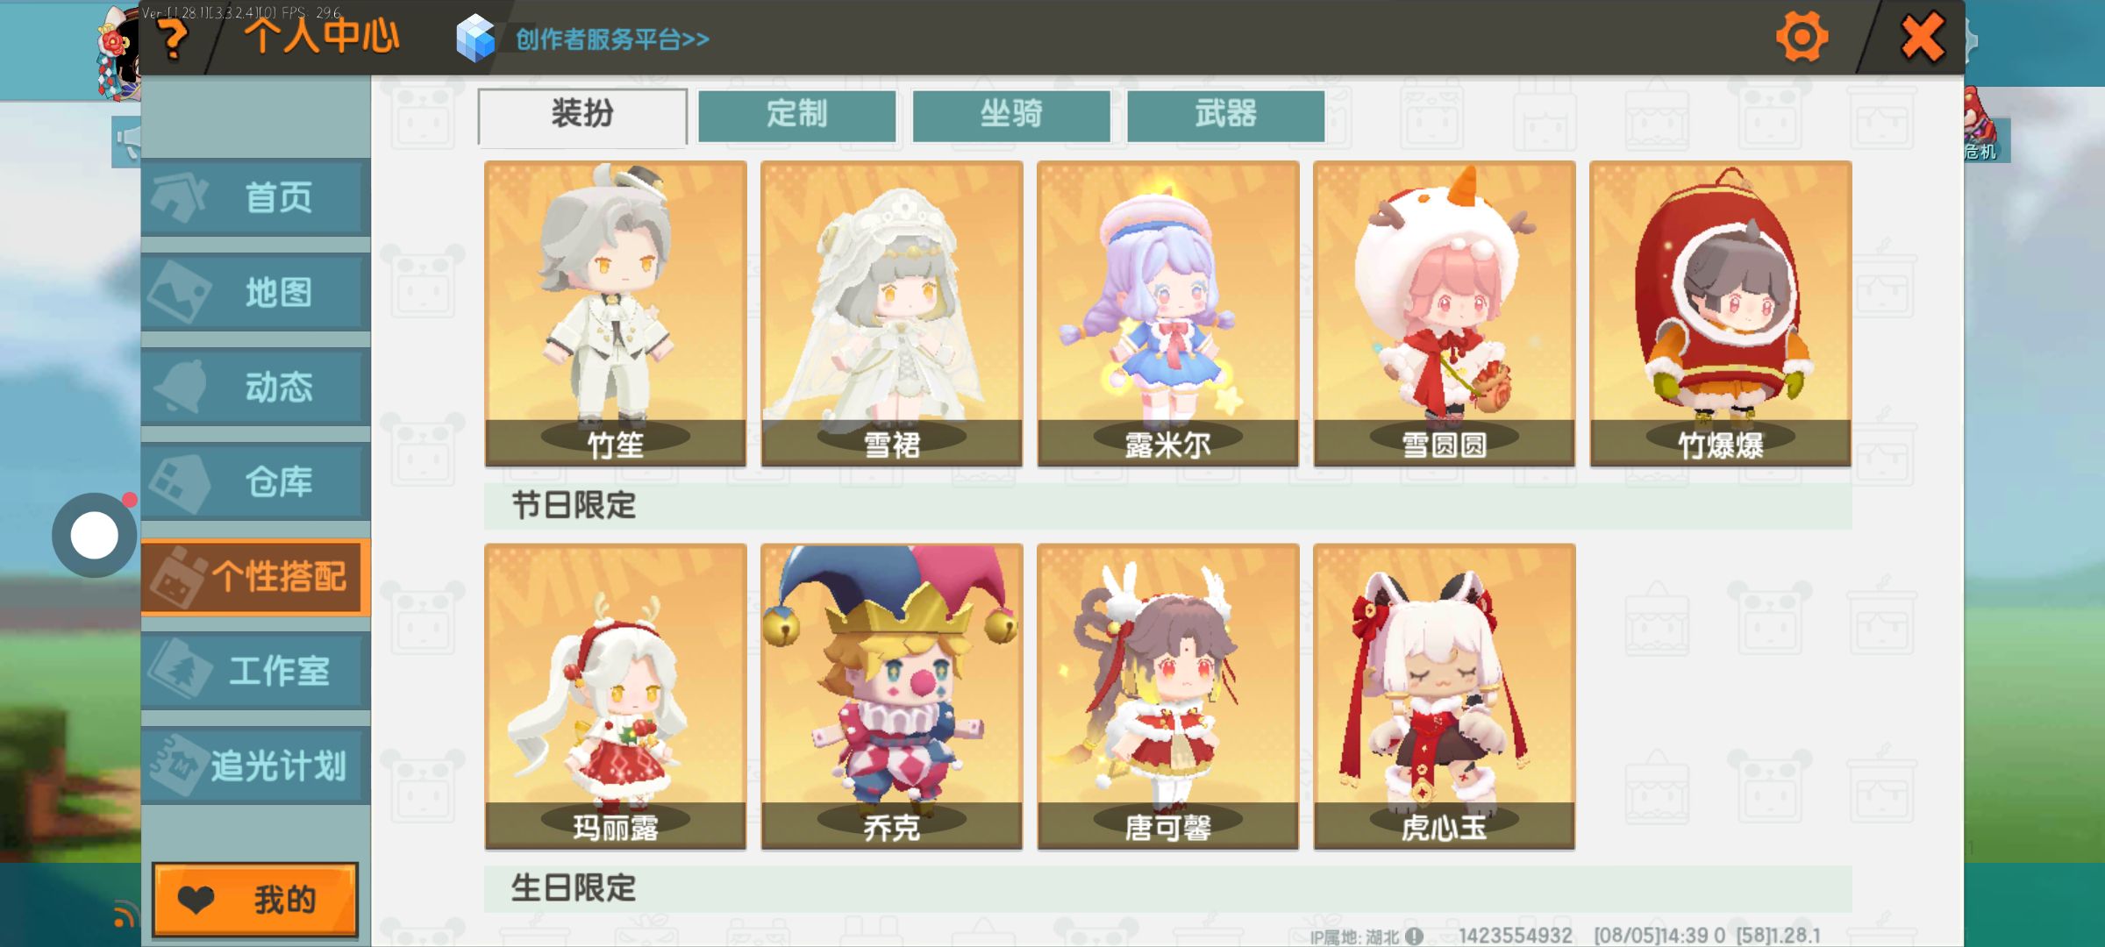Go to 追光计划 in the sidebar

[x=254, y=765]
